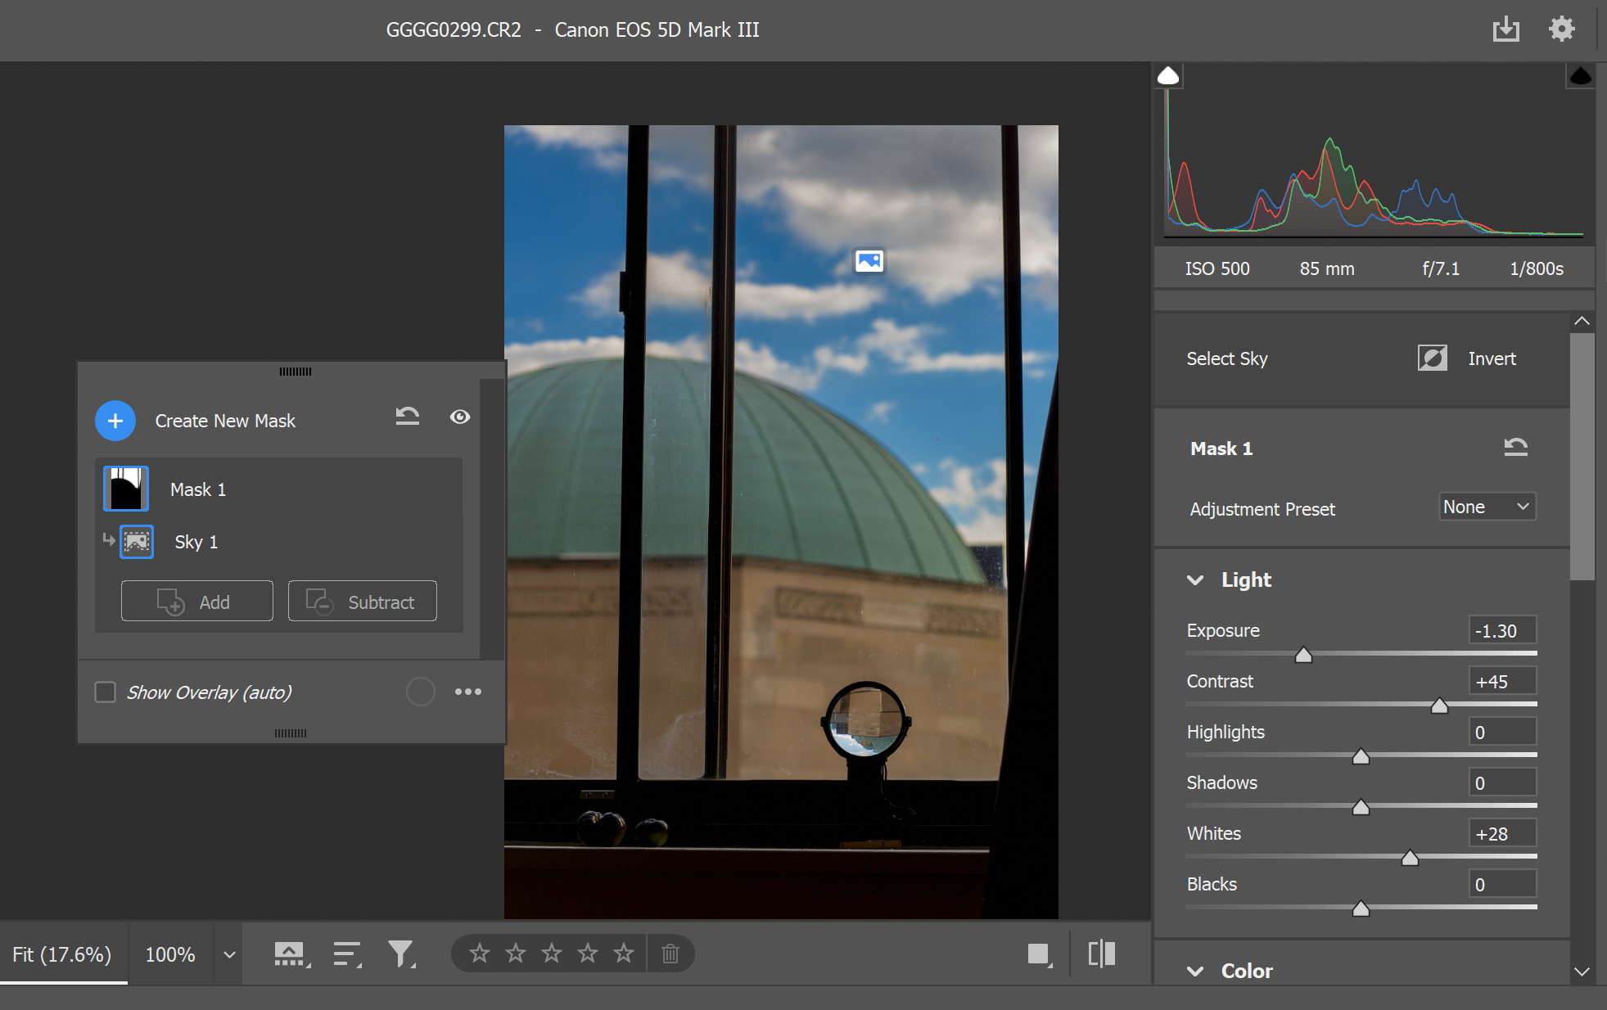Reset all masks with the panel undo arrow
1607x1010 pixels.
tap(407, 417)
